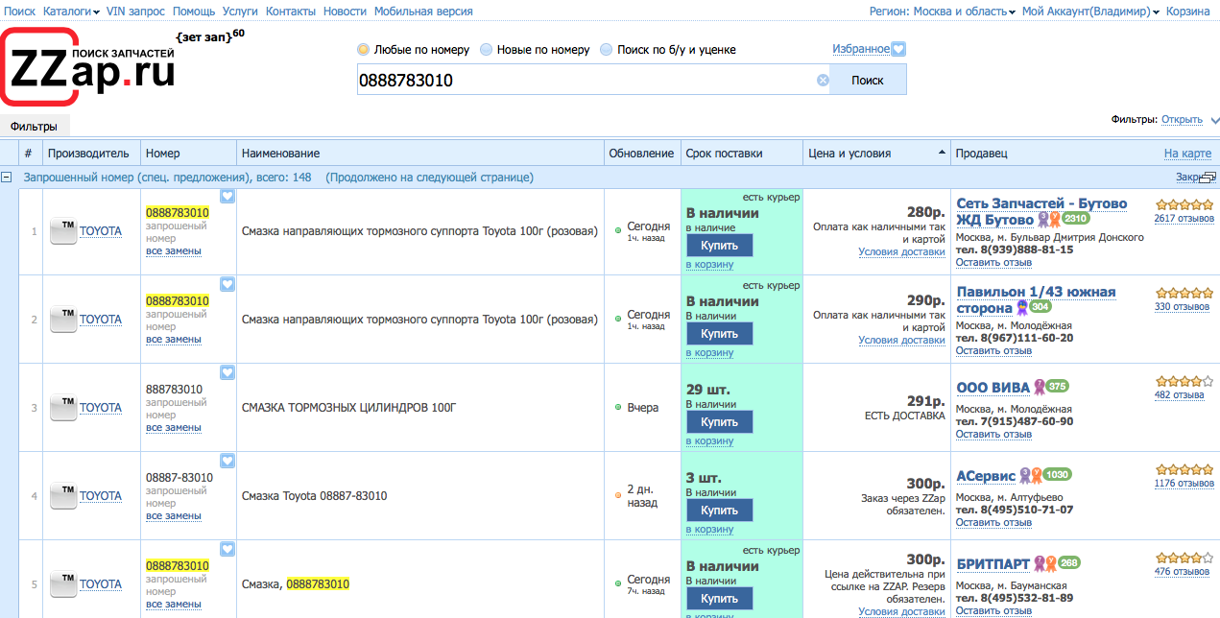Click the 268 rating badge of БРИТПАРТ
1220x618 pixels.
1069,563
